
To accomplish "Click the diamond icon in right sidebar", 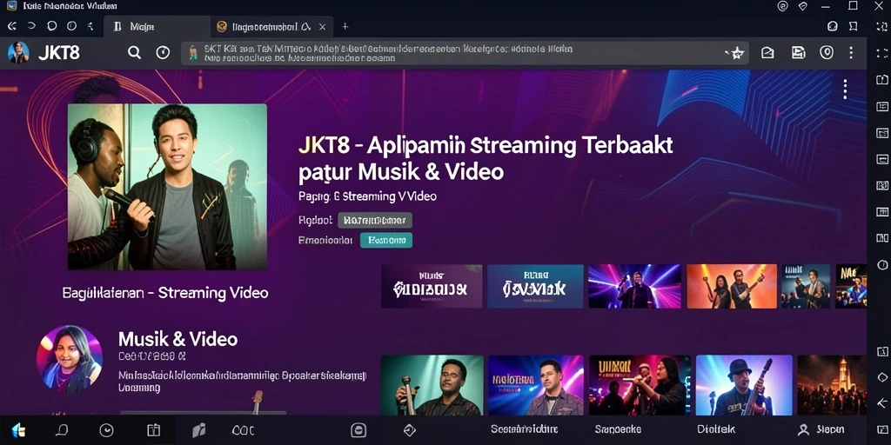I will 882,377.
